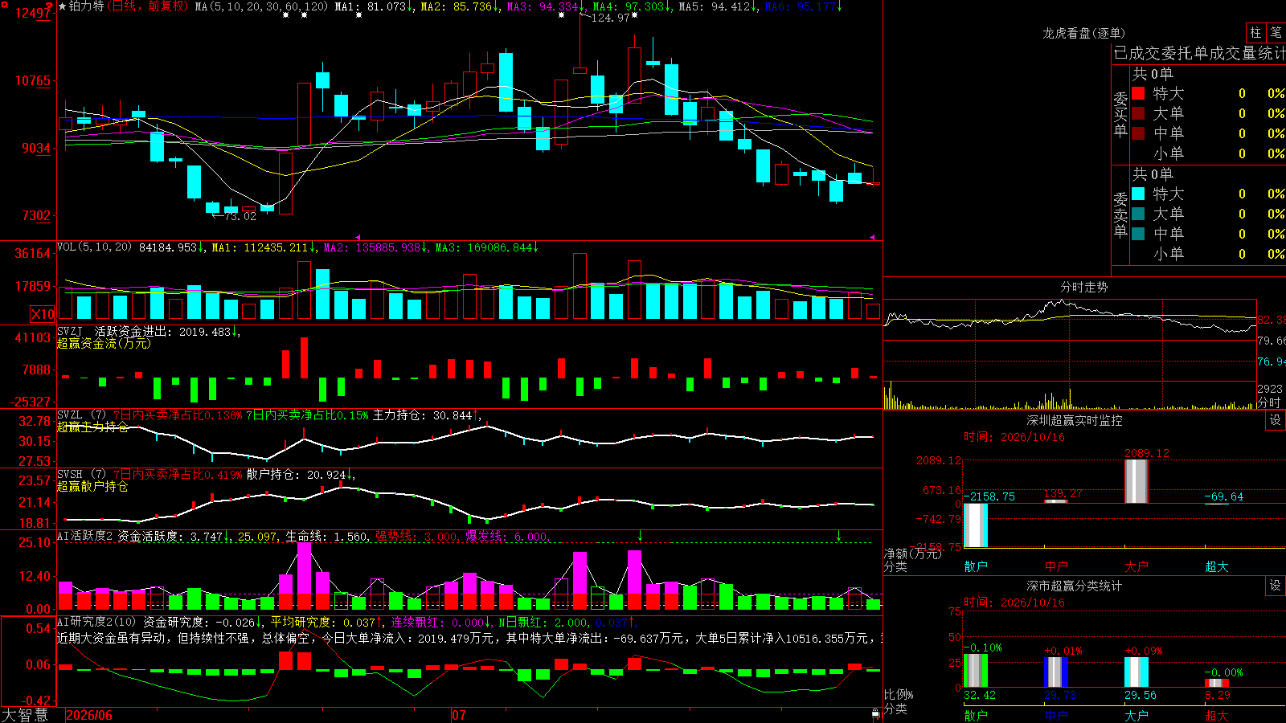Viewport: 1286px width, 723px height.
Task: Click the 大智慧 logo label
Action: [x=25, y=714]
